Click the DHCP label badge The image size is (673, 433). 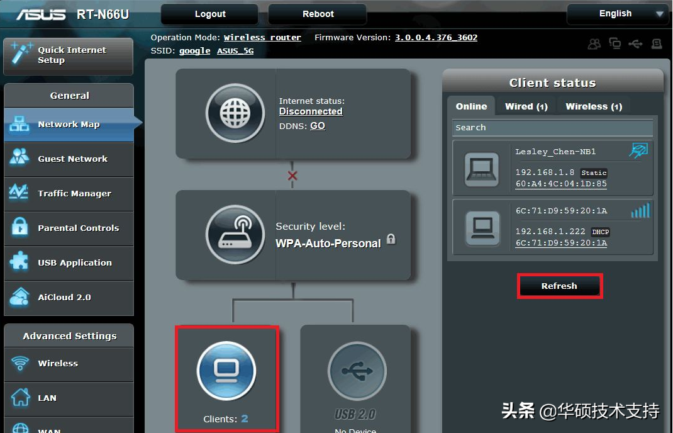(x=601, y=232)
